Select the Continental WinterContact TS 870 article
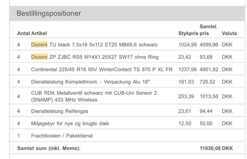 click(x=102, y=70)
